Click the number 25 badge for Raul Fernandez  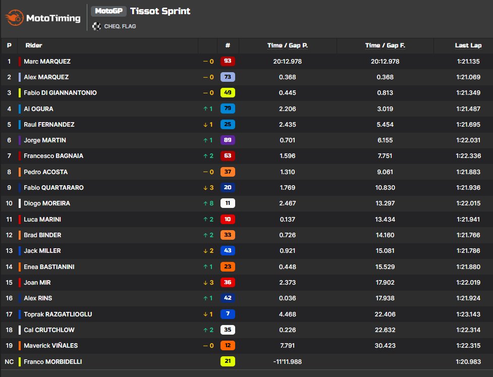(228, 124)
